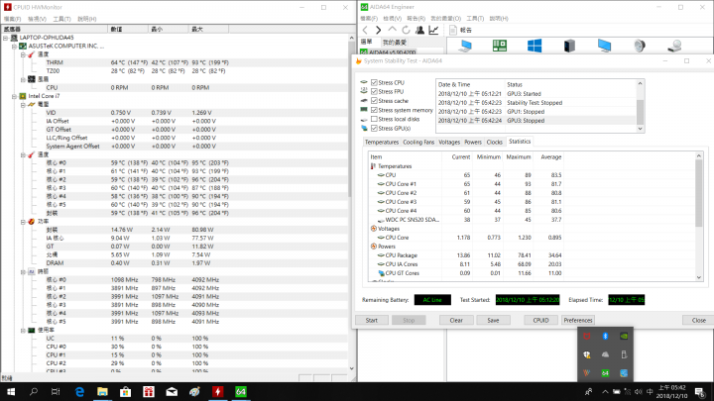This screenshot has height=401, width=714.
Task: Open the Computer category icon
Action: click(465, 46)
